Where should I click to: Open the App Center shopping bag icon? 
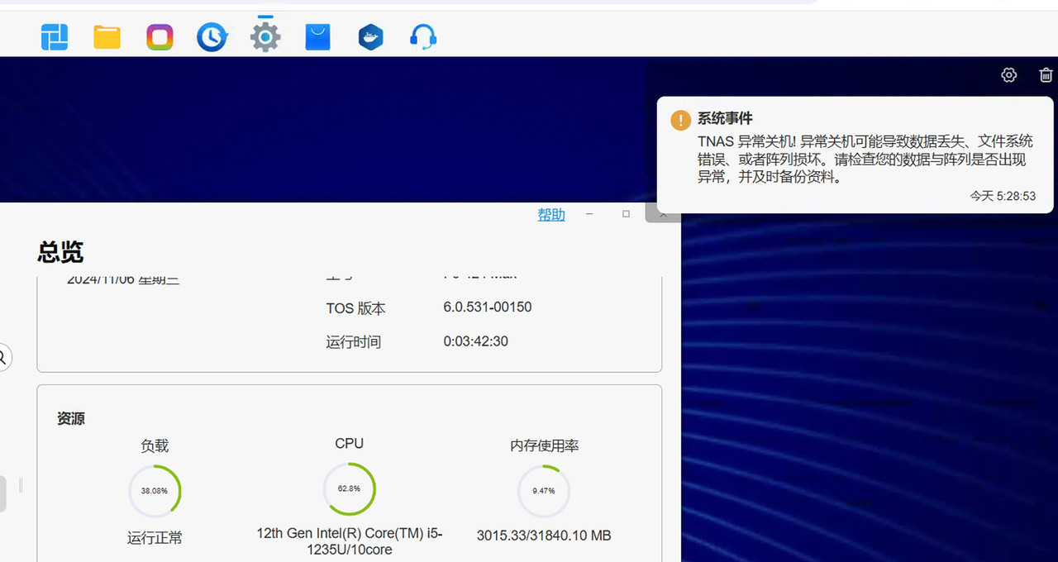coord(318,37)
